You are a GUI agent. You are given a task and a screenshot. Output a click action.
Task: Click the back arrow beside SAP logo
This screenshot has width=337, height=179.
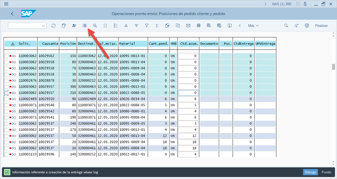[12, 14]
